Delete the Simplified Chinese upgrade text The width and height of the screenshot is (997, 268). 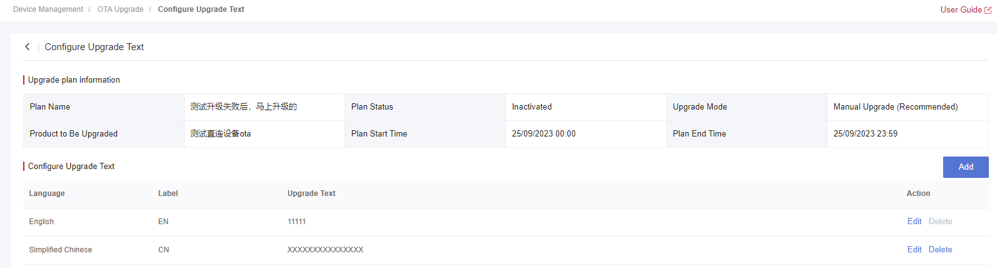coord(940,250)
